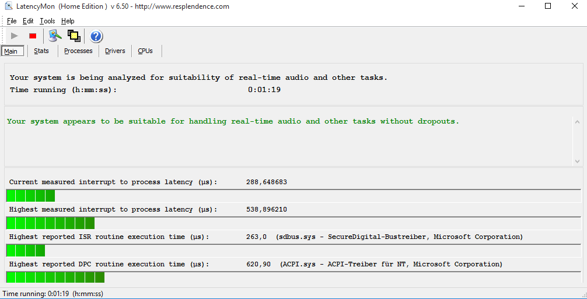
Task: Switch to the Stats tab
Action: (x=41, y=51)
